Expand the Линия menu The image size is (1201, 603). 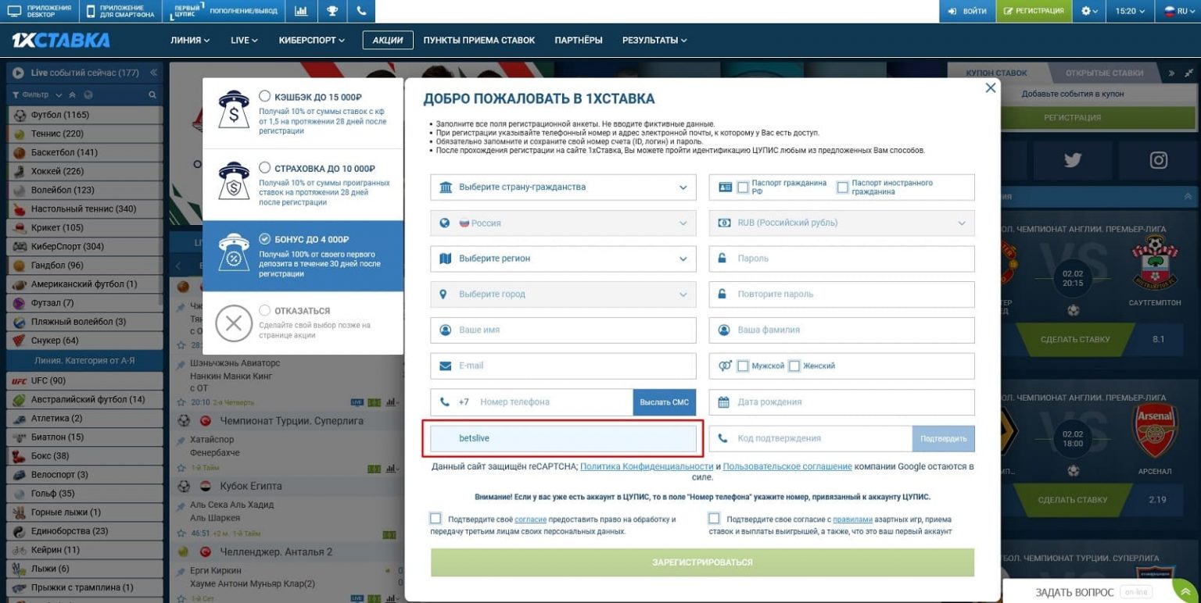pos(190,40)
